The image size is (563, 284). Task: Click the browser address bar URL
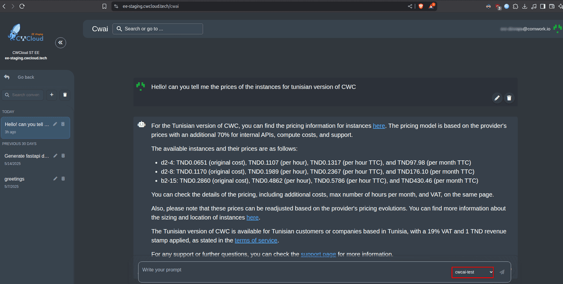[x=151, y=6]
